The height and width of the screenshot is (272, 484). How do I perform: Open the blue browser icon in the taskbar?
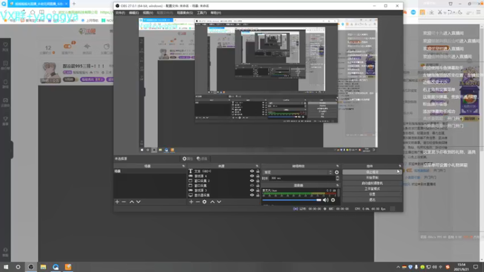(x=56, y=267)
